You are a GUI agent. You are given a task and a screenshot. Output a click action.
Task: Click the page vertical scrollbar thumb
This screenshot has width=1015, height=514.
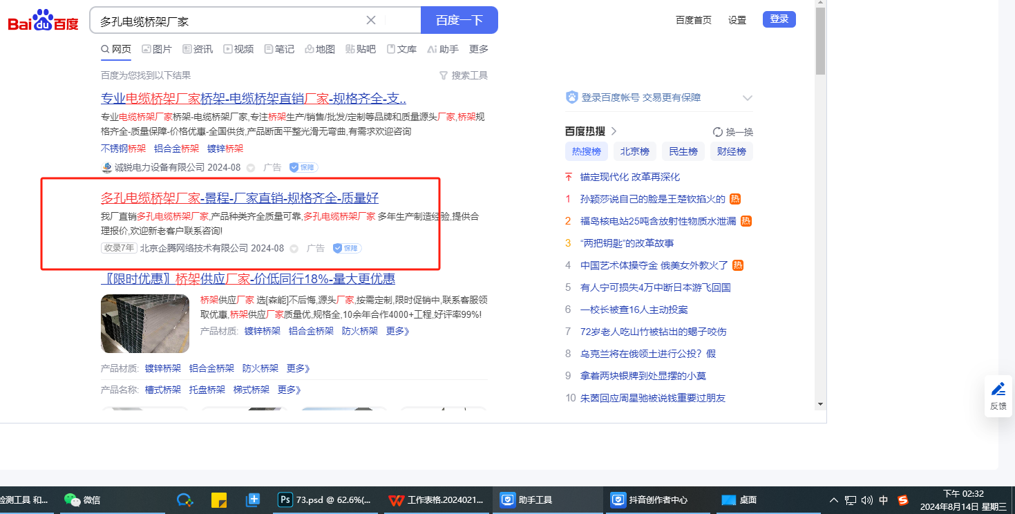[x=820, y=40]
